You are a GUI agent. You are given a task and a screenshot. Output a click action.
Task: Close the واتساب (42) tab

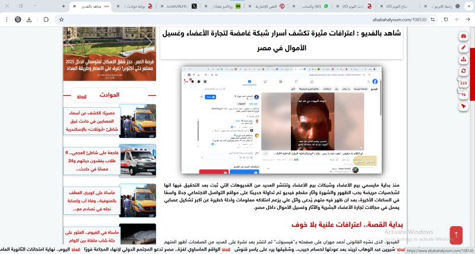(x=293, y=6)
